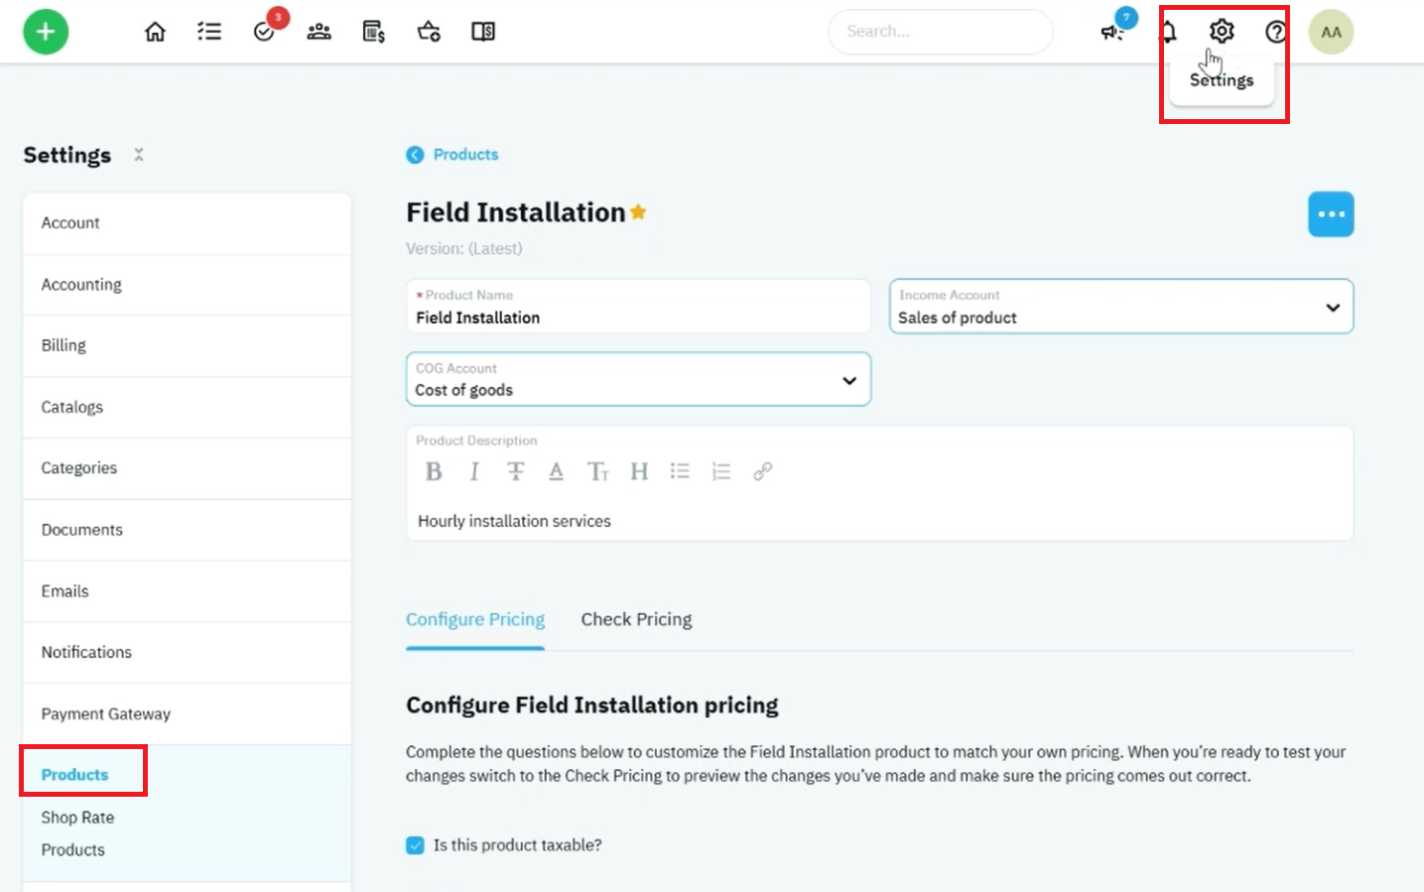Click the blue back arrow beside Products

point(415,155)
